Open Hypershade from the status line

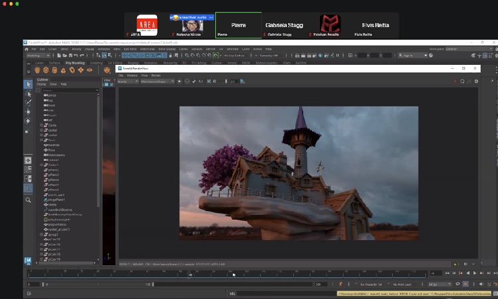coord(320,56)
